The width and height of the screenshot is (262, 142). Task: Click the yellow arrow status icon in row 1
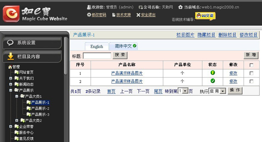(213, 73)
